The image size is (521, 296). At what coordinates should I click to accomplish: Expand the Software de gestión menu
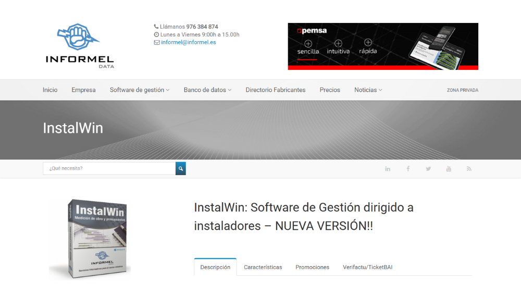(140, 90)
